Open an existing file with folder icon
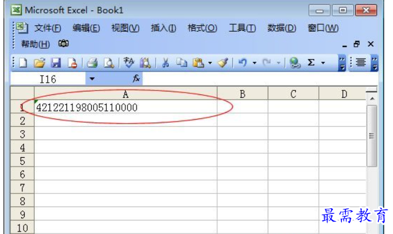 (39, 63)
